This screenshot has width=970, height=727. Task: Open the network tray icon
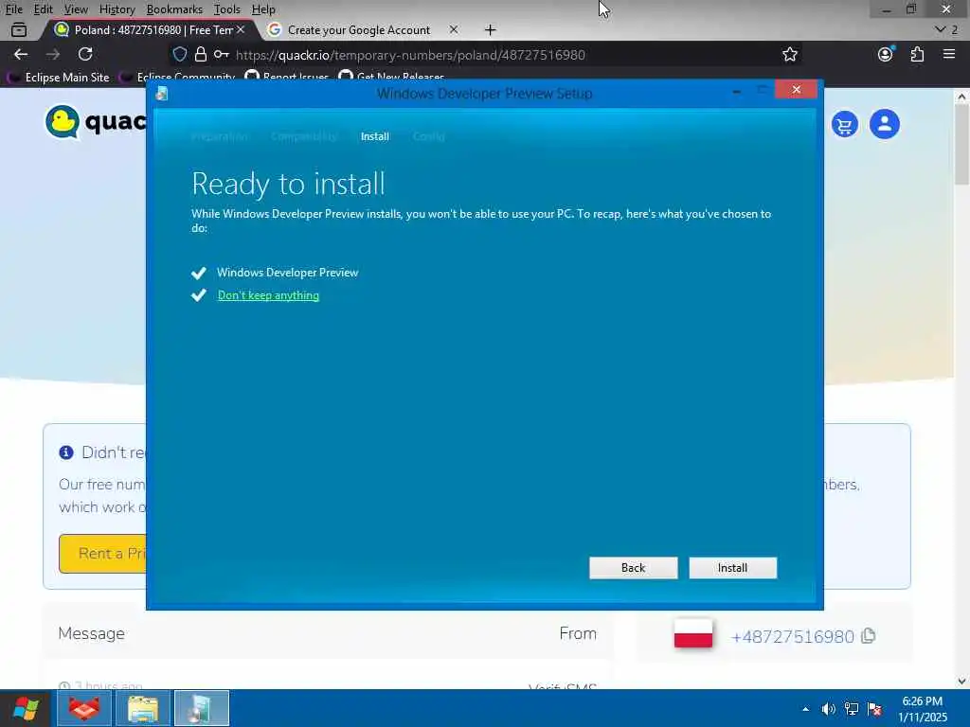pyautogui.click(x=852, y=709)
